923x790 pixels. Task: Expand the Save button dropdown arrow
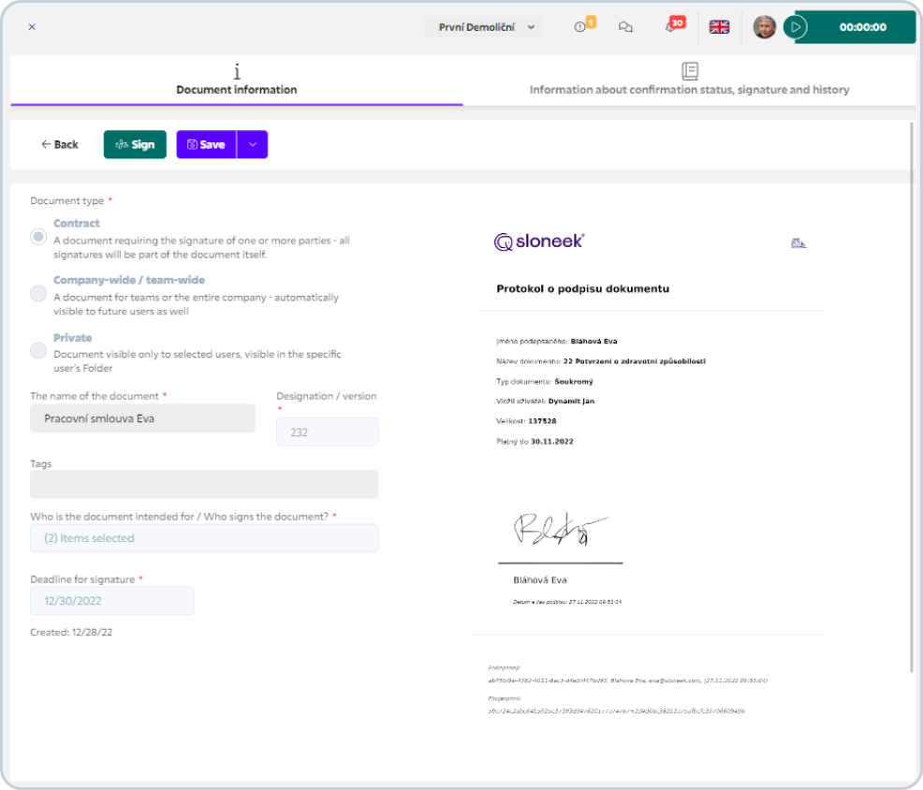click(253, 144)
